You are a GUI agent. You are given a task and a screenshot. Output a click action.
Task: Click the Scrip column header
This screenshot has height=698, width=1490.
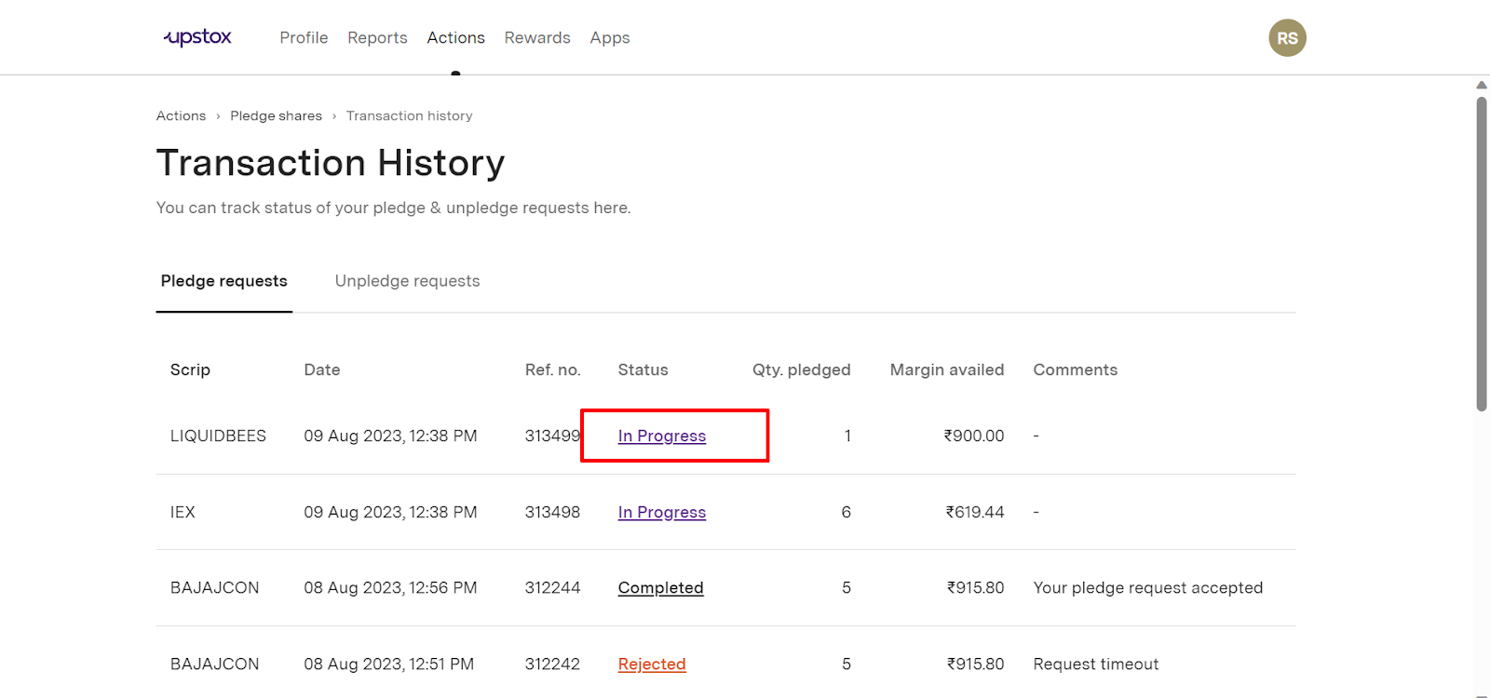(x=190, y=369)
